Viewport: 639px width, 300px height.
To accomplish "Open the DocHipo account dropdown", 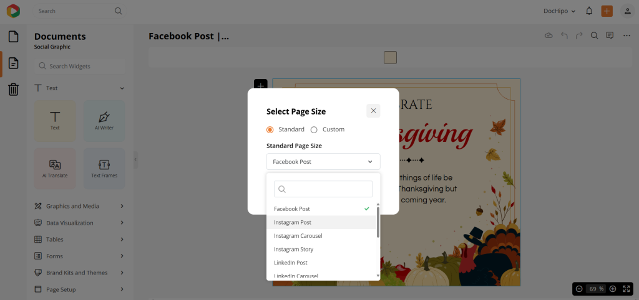I will coord(559,11).
